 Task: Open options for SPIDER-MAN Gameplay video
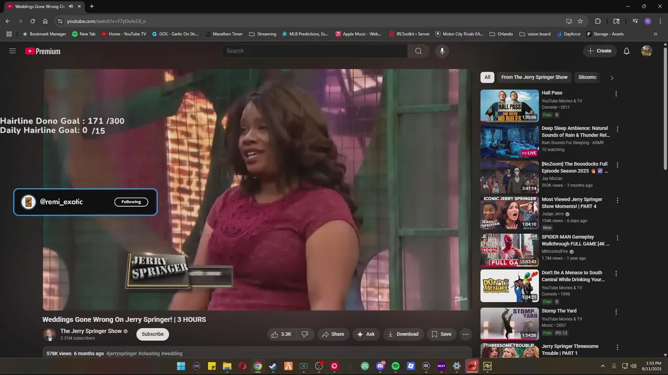click(x=617, y=238)
